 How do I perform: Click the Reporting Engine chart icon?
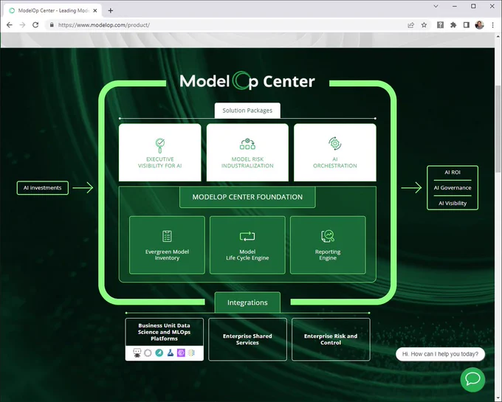pos(328,236)
